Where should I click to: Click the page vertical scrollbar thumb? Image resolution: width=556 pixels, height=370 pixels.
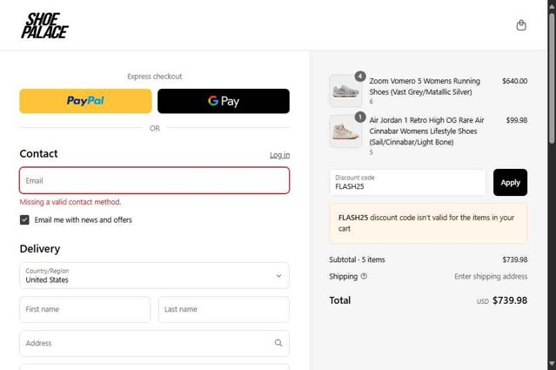[552, 78]
